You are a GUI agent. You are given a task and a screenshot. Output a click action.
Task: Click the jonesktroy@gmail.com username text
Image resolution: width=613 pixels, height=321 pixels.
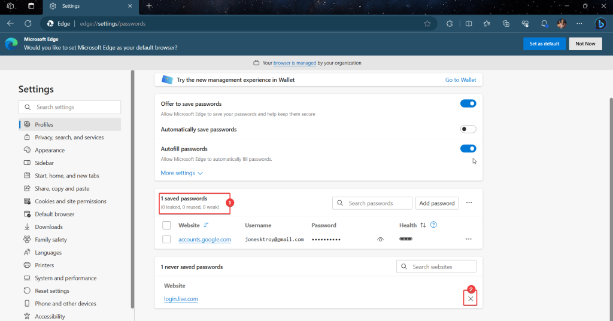pyautogui.click(x=274, y=239)
